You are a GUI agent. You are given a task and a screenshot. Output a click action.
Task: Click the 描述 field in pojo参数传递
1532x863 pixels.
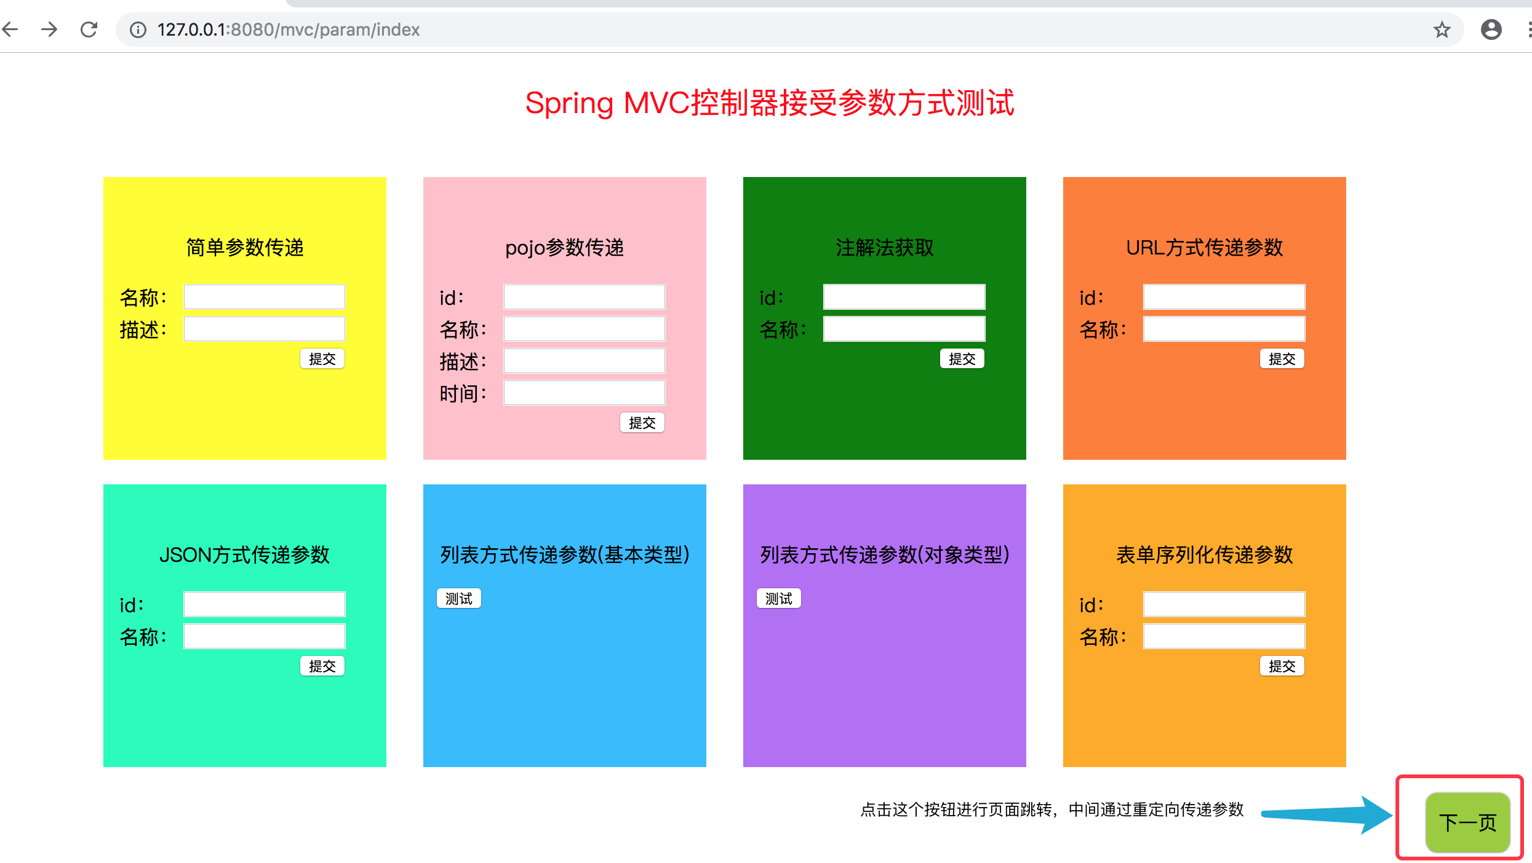584,361
